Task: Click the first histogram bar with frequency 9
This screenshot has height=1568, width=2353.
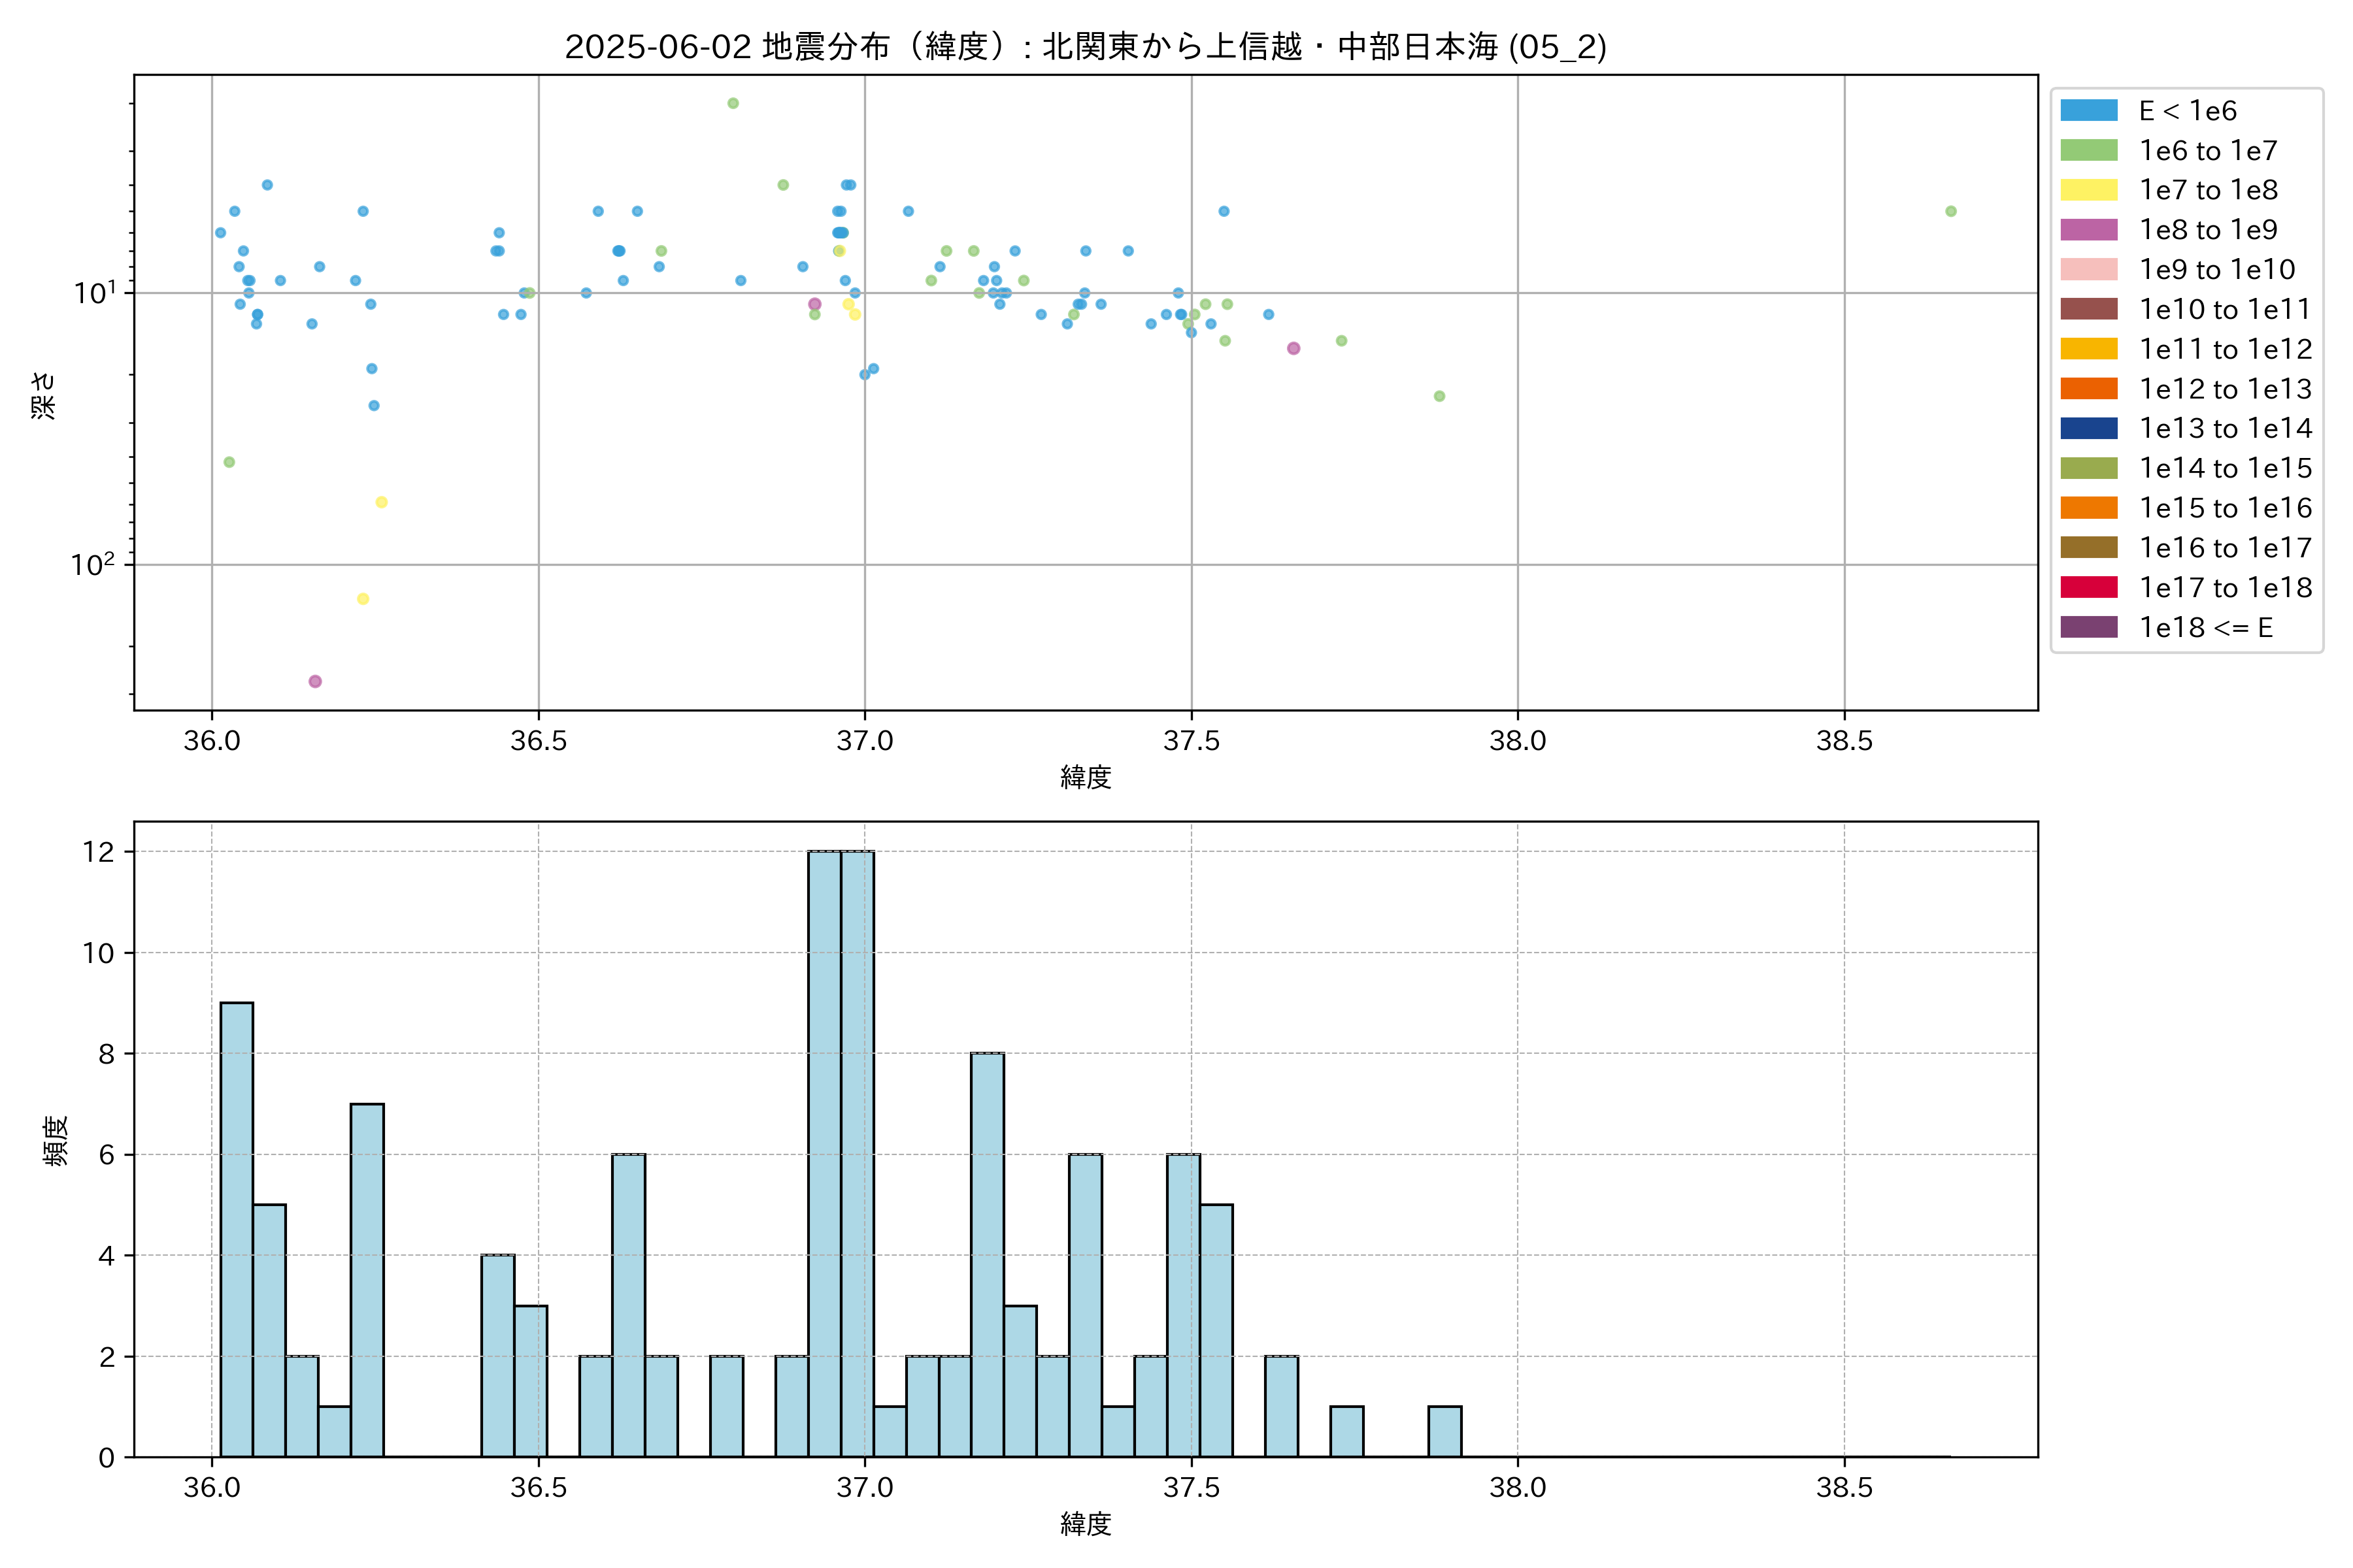Action: click(236, 1229)
